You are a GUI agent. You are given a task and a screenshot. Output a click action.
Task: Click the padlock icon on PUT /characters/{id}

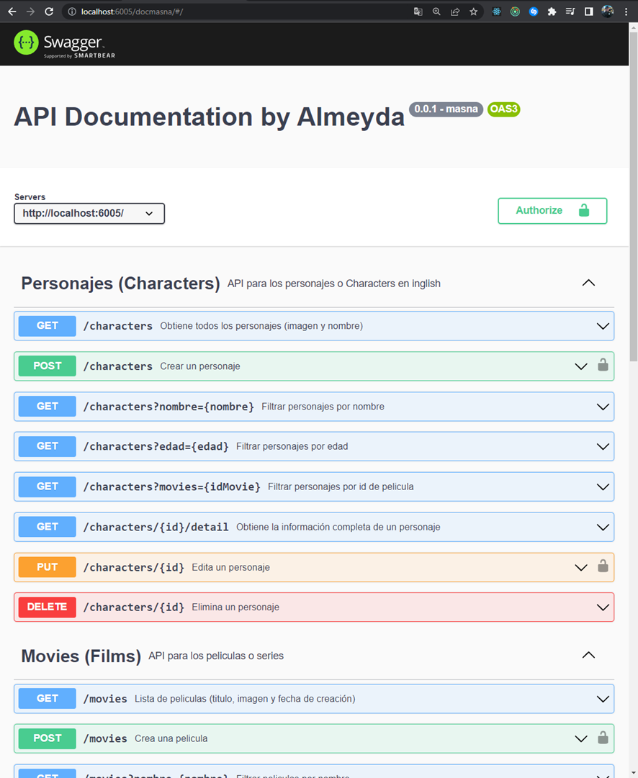603,566
